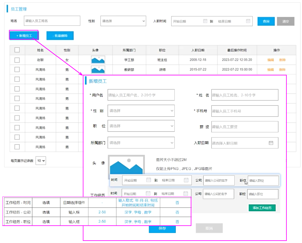This screenshot has width=302, height=243.
Task: Expand the 职位 dropdown in new employee form
Action: pyautogui.click(x=141, y=126)
